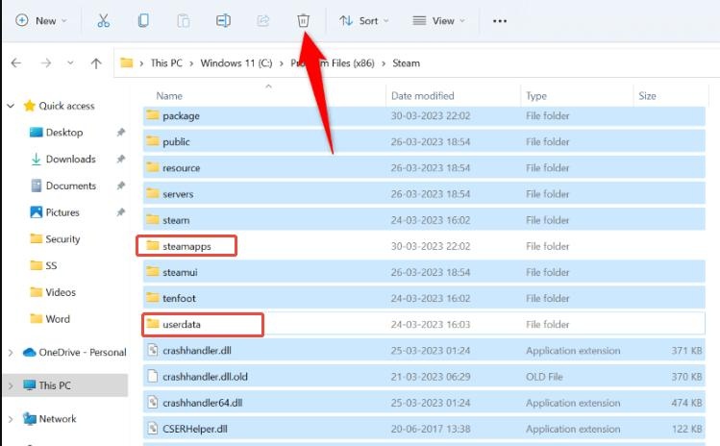720x446 pixels.
Task: Click the pin icon next to Pictures
Action: tap(121, 212)
